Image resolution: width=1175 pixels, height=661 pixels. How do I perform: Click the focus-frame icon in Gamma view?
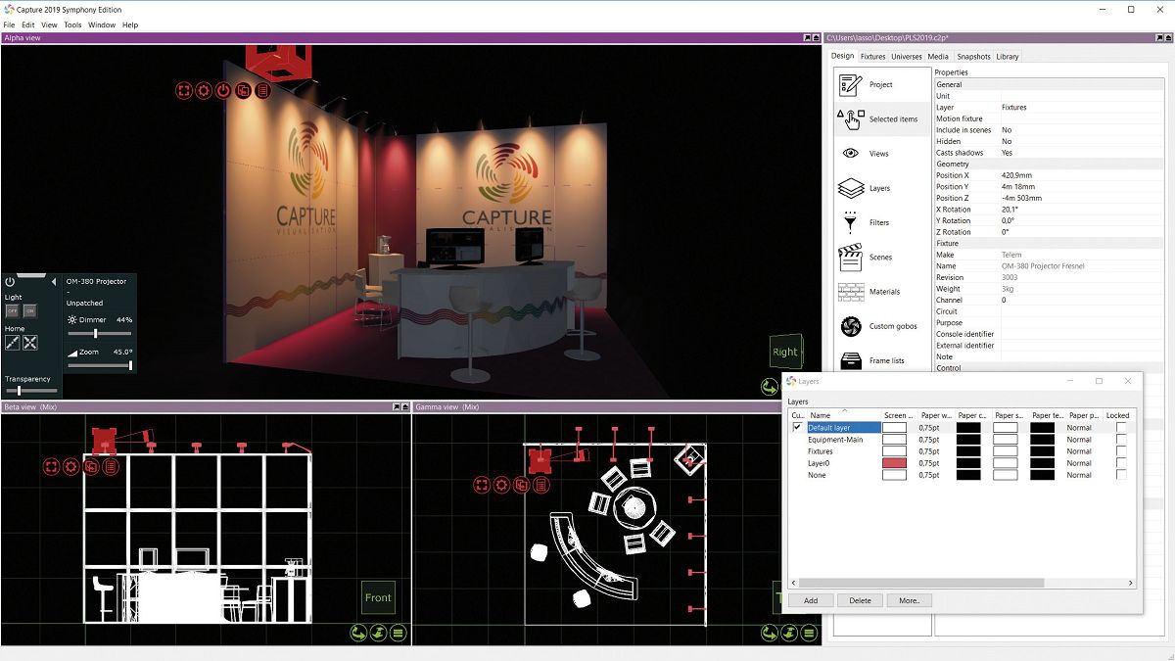482,485
